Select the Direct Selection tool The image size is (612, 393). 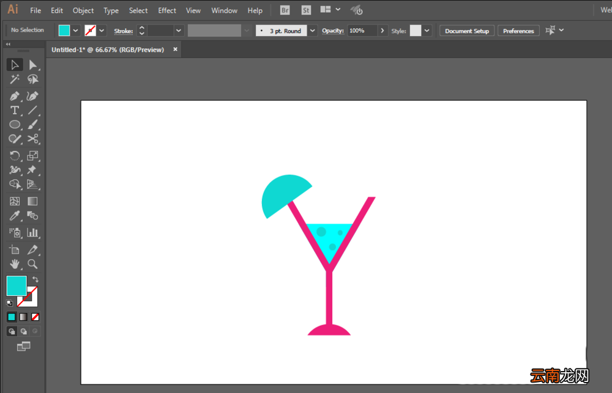pos(33,65)
